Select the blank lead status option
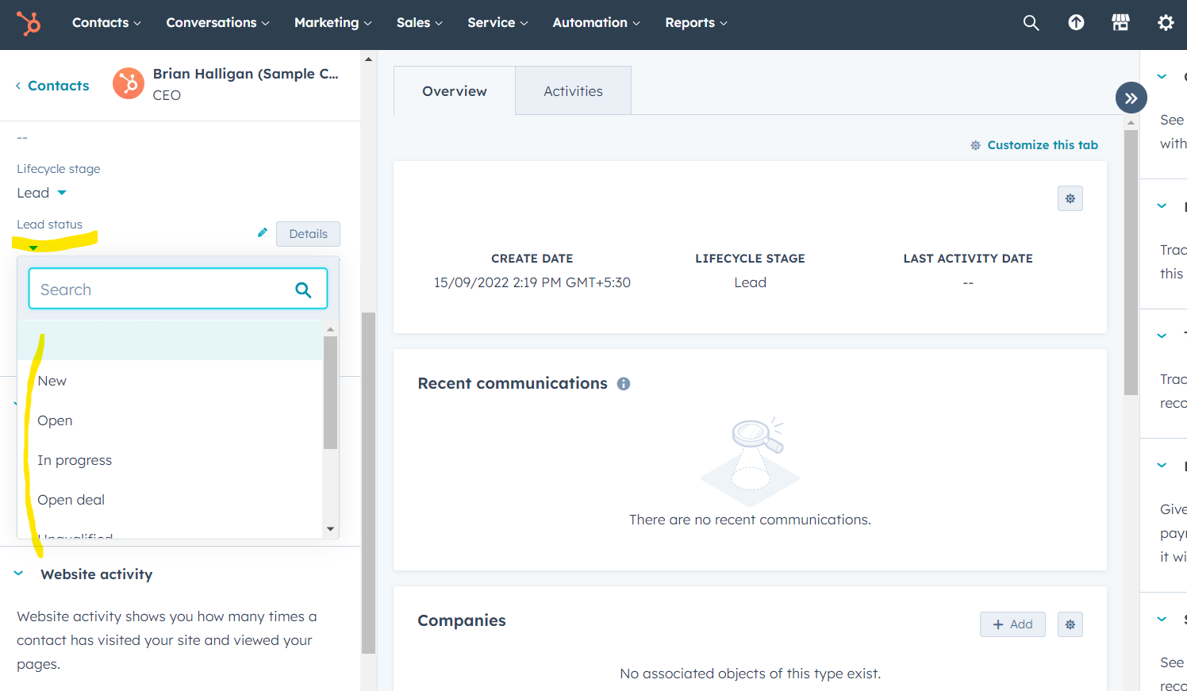The width and height of the screenshot is (1187, 691). pos(170,340)
